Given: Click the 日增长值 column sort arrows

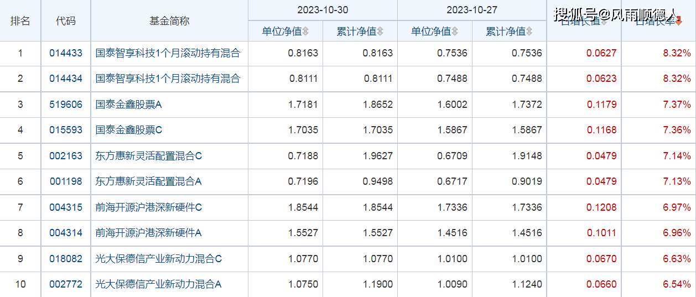Looking at the screenshot, I should 604,21.
